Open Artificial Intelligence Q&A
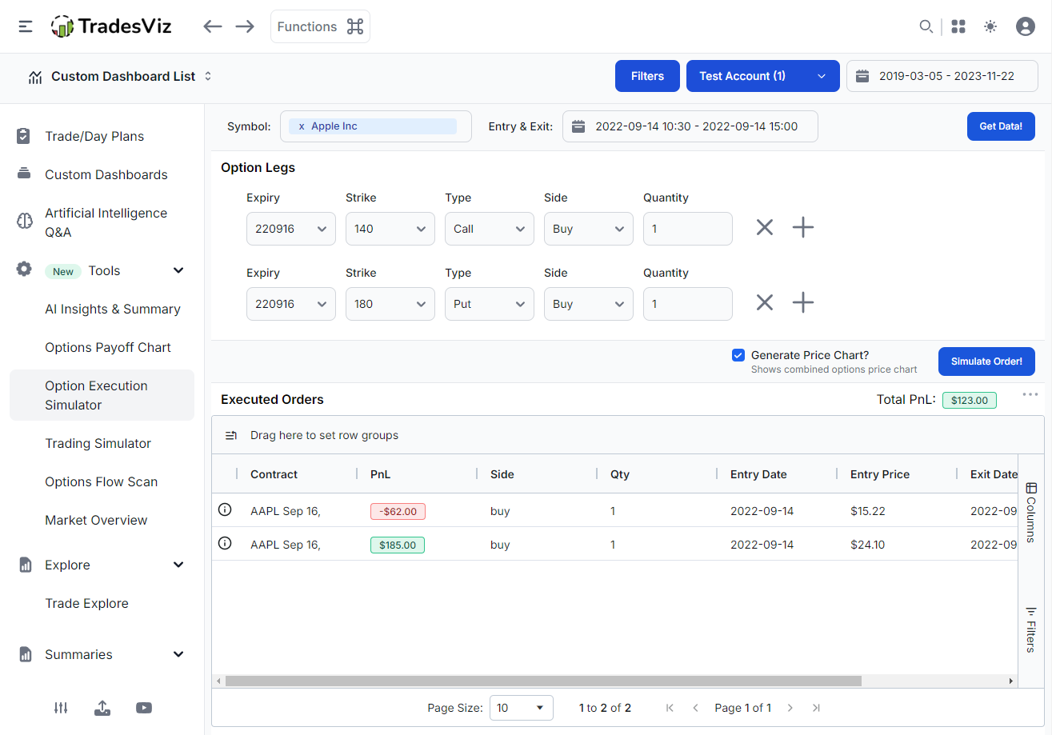This screenshot has height=735, width=1052. (x=106, y=222)
